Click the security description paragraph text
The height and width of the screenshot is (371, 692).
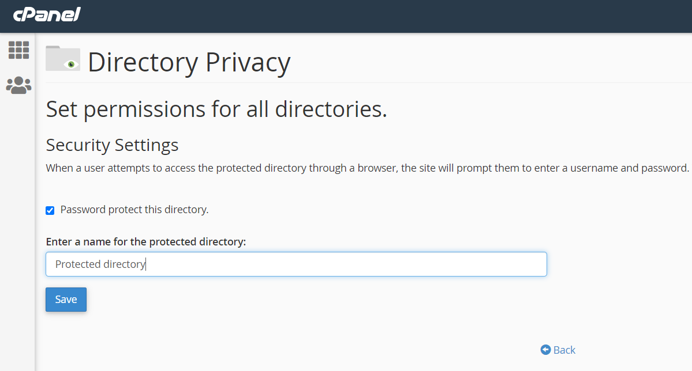367,169
